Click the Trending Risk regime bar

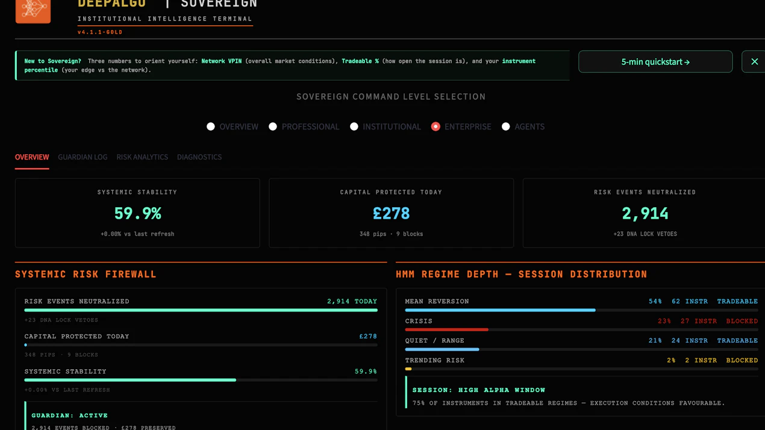pos(581,369)
